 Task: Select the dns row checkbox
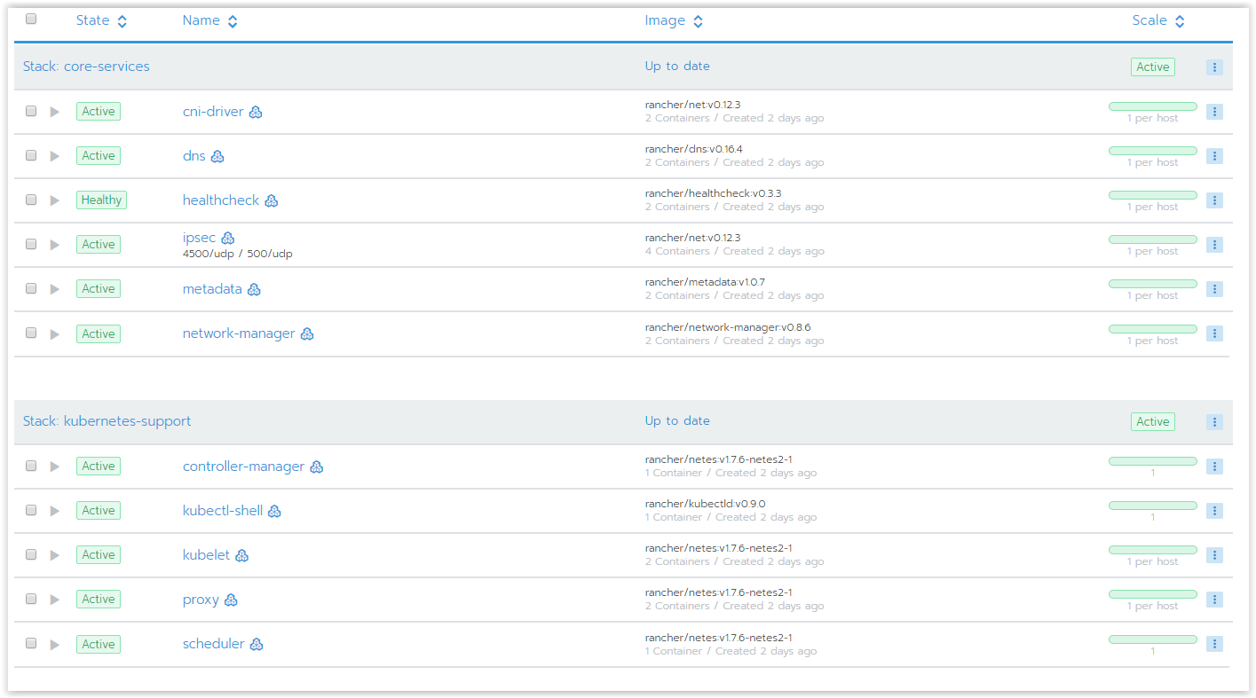31,155
